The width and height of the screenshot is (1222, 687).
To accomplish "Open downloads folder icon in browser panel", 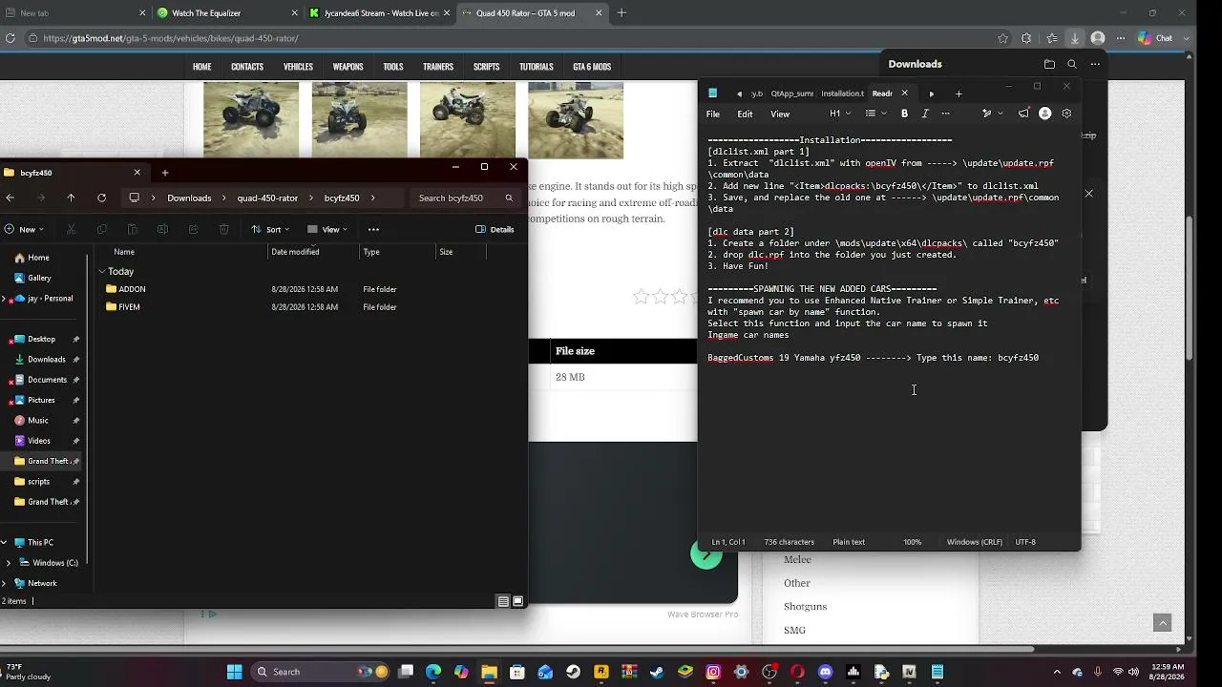I will click(x=1049, y=64).
